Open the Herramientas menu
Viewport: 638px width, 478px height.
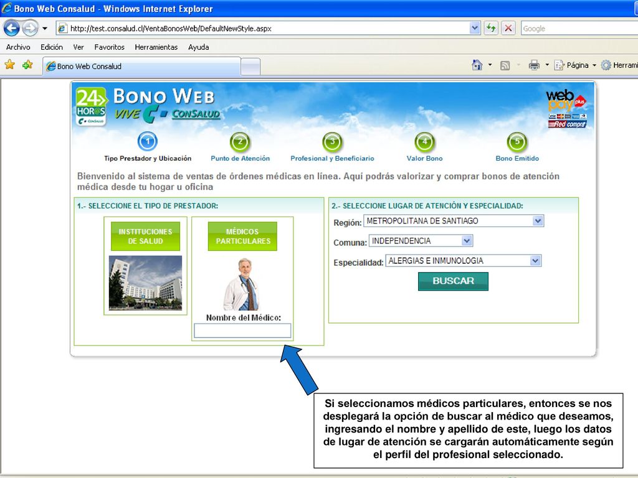[156, 47]
